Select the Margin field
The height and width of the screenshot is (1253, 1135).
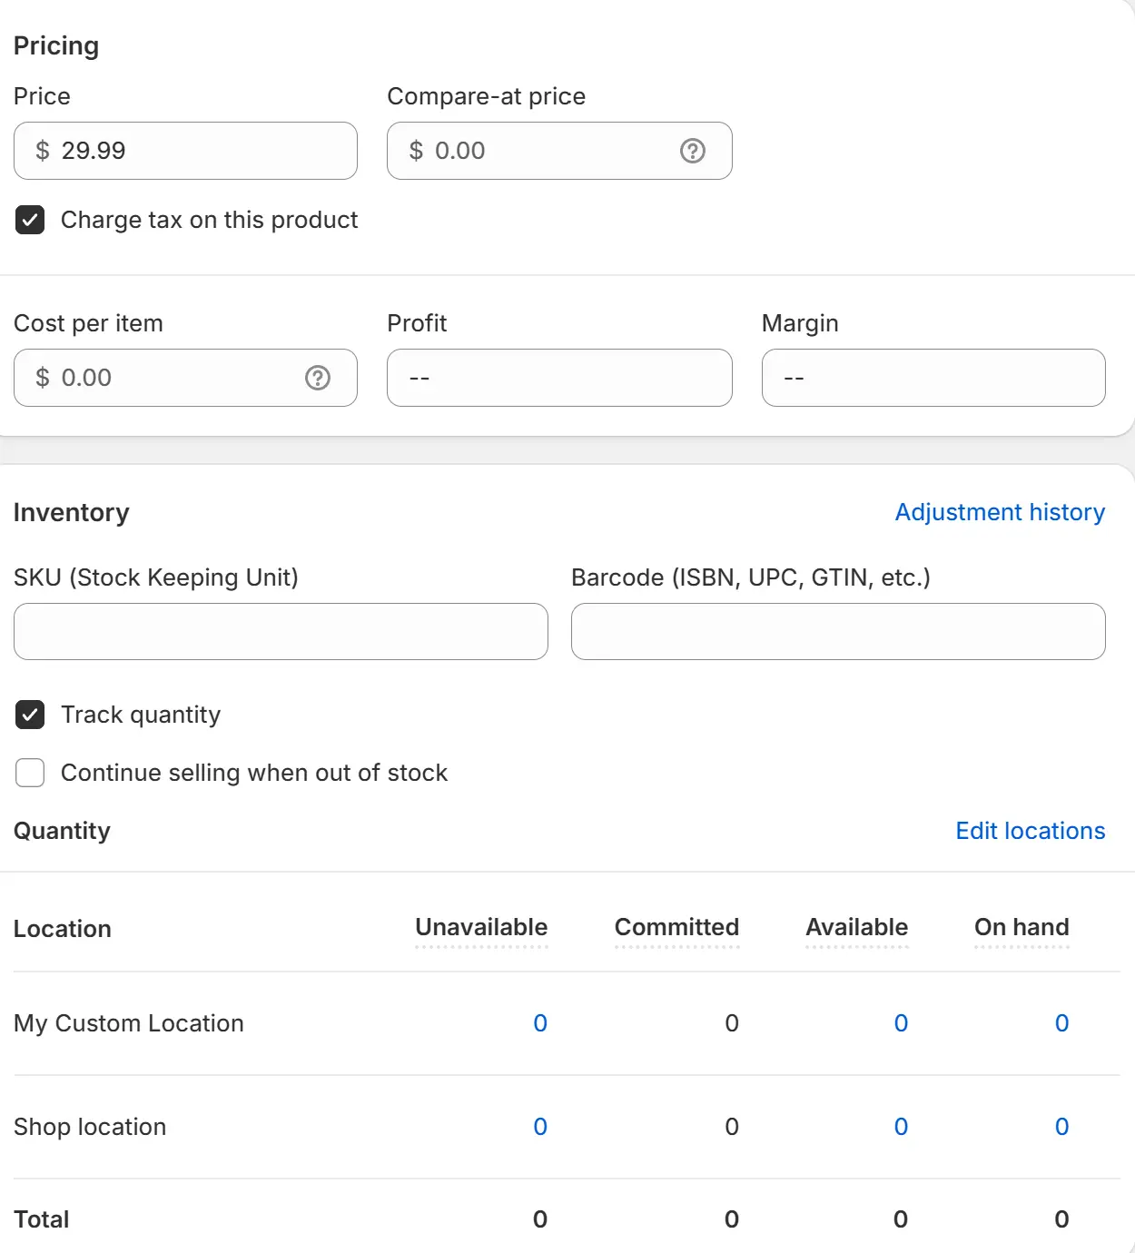click(x=933, y=378)
